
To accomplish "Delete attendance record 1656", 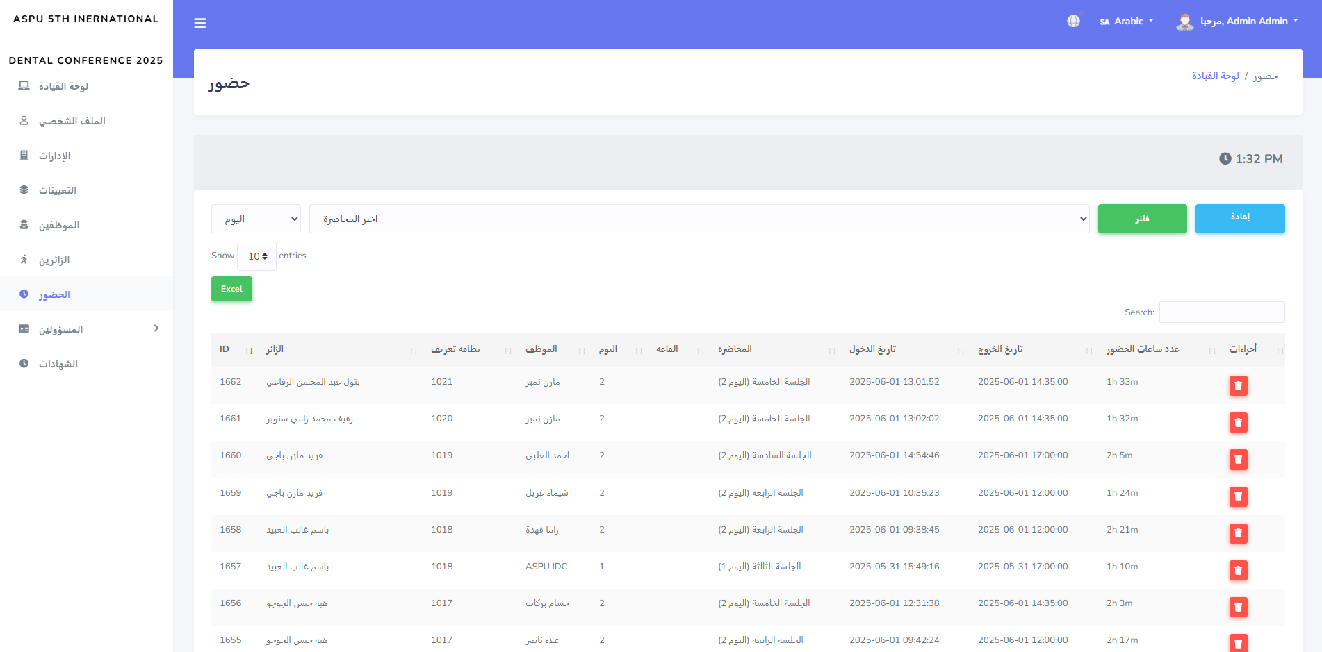I will [1238, 608].
